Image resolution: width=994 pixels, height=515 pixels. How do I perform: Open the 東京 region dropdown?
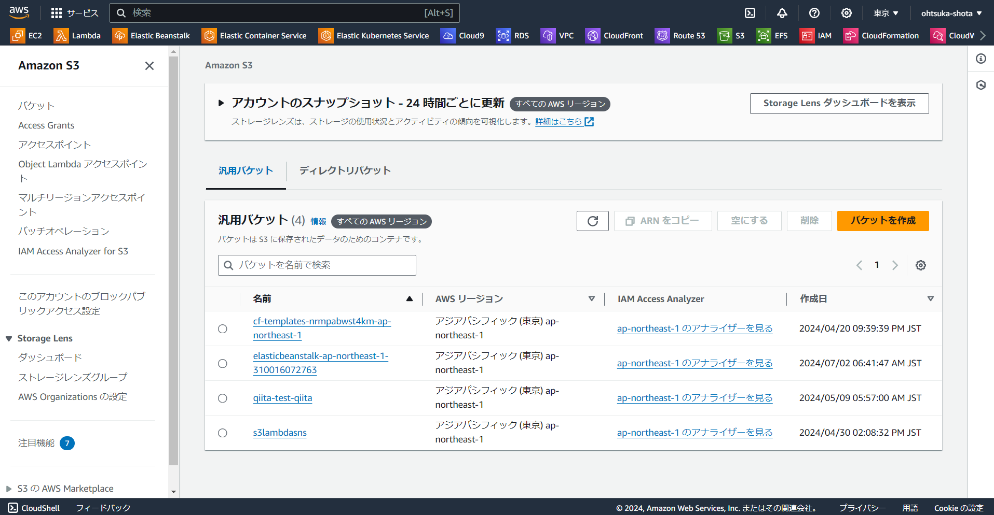[x=886, y=13]
